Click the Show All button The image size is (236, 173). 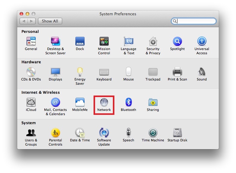tap(50, 21)
